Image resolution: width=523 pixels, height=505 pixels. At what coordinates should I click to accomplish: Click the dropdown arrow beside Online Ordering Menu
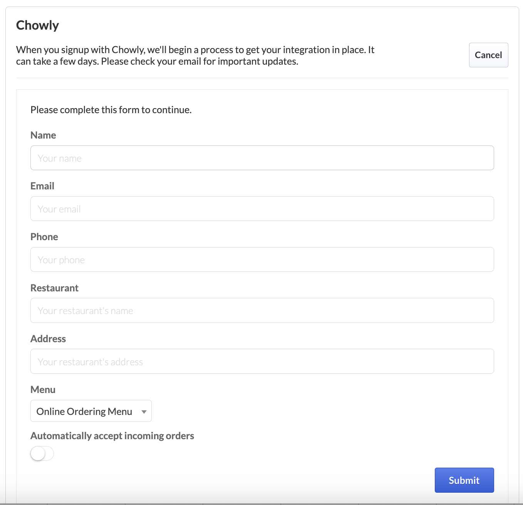pyautogui.click(x=144, y=411)
